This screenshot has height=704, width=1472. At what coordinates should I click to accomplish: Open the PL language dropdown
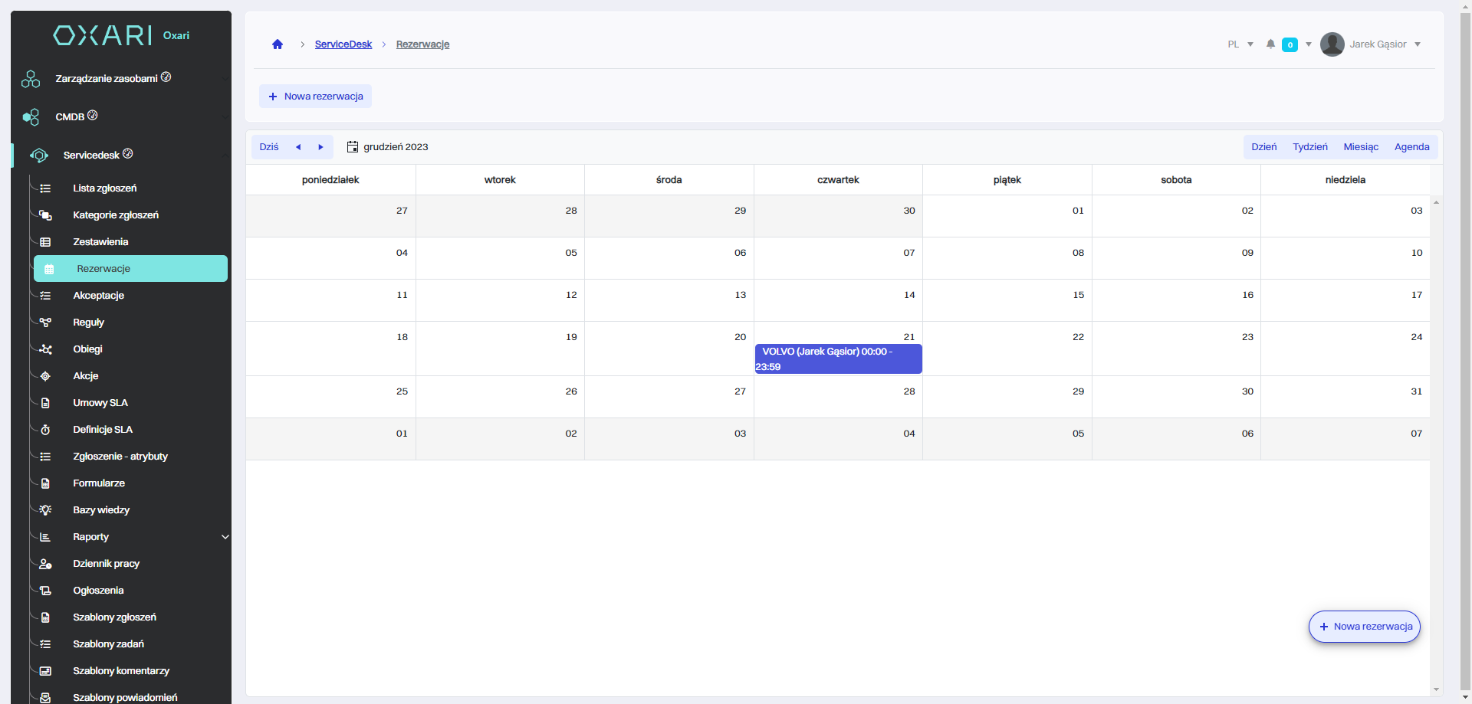pos(1240,44)
